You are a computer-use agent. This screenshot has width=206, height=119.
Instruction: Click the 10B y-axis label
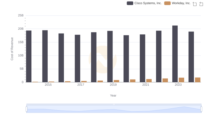tap(21, 55)
